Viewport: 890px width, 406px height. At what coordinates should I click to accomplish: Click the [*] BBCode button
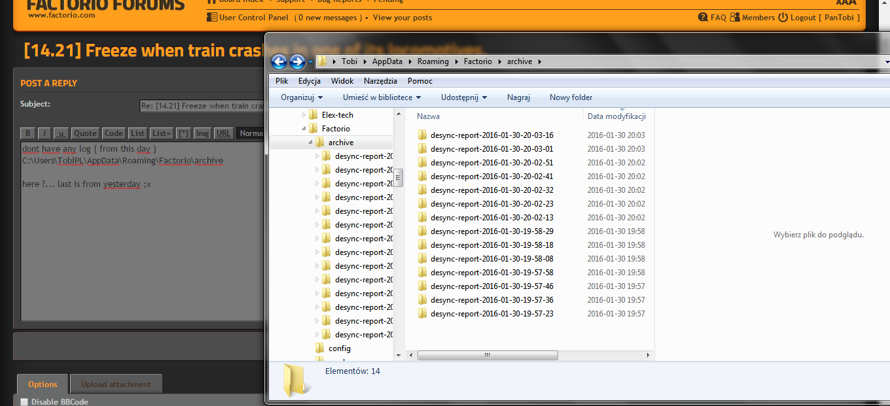184,133
